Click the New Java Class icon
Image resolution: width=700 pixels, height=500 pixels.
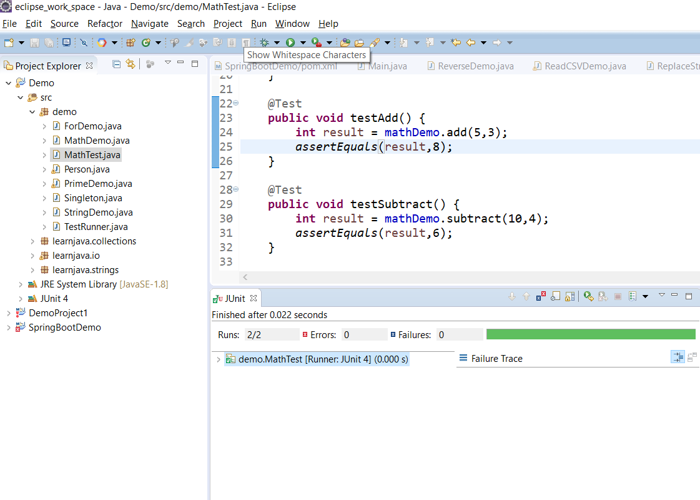(146, 42)
